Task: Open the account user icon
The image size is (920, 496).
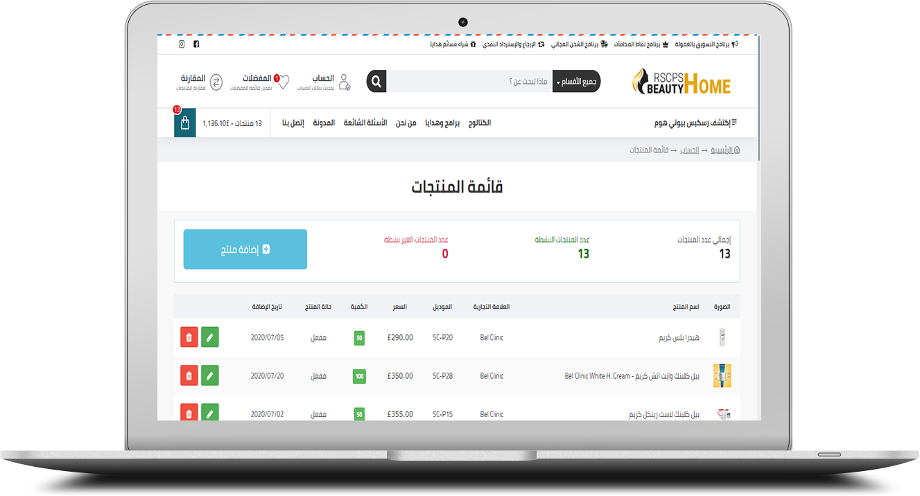Action: click(x=344, y=82)
